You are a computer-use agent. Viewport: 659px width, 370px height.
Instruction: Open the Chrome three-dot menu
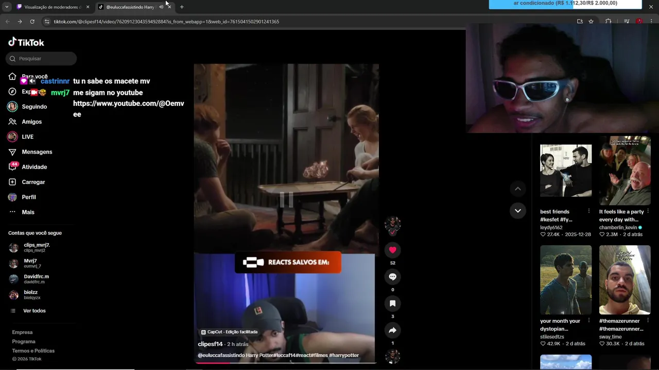click(x=652, y=22)
